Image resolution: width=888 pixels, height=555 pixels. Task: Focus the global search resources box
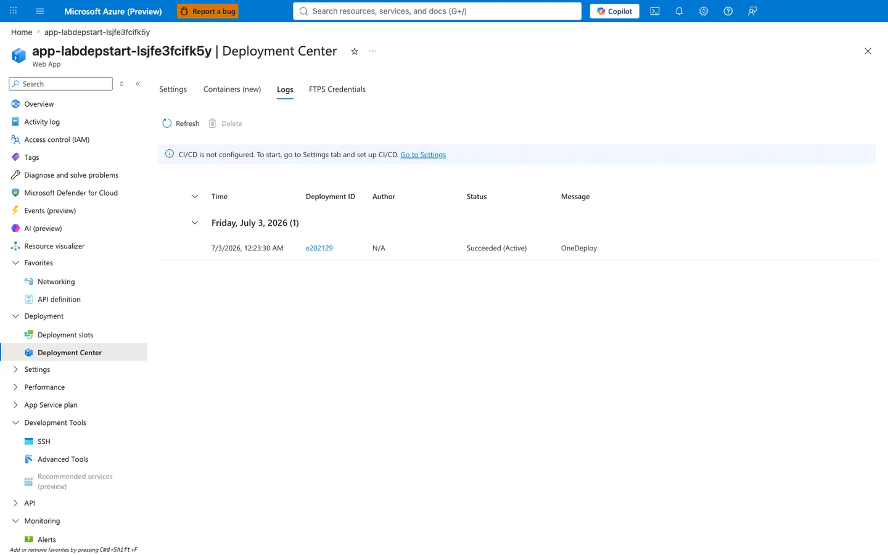click(x=437, y=11)
